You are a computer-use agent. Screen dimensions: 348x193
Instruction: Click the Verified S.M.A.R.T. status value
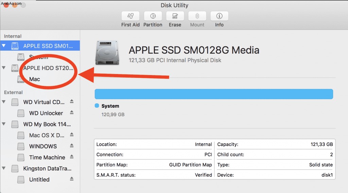tap(204, 175)
